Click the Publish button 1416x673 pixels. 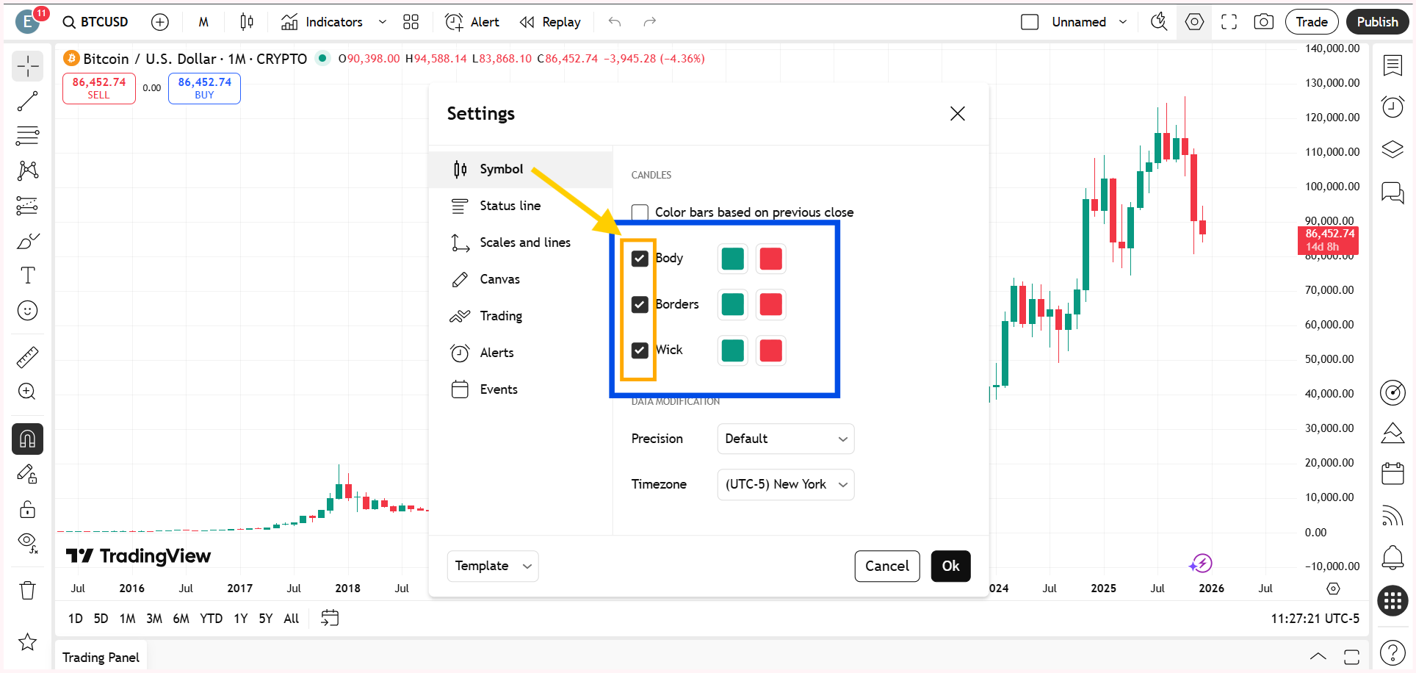click(1376, 21)
